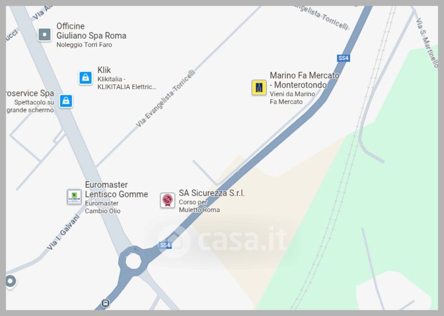The image size is (444, 316).
Task: Click the Via Evangelista Torricelli street label
Action: [165, 98]
